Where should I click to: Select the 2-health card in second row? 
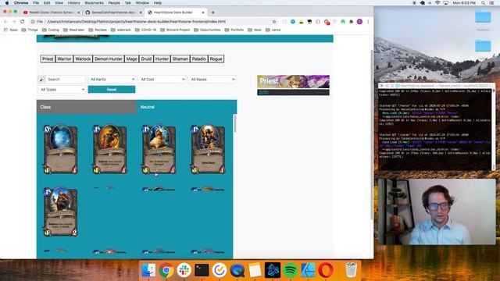coord(61,212)
